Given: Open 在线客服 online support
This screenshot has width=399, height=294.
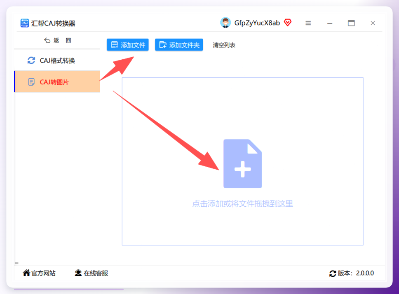Looking at the screenshot, I should tap(92, 273).
